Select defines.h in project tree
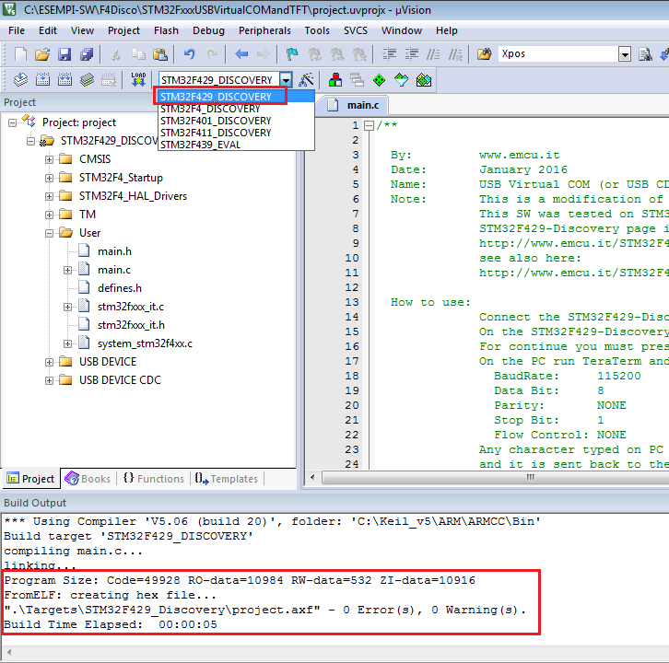This screenshot has width=669, height=663. point(120,288)
